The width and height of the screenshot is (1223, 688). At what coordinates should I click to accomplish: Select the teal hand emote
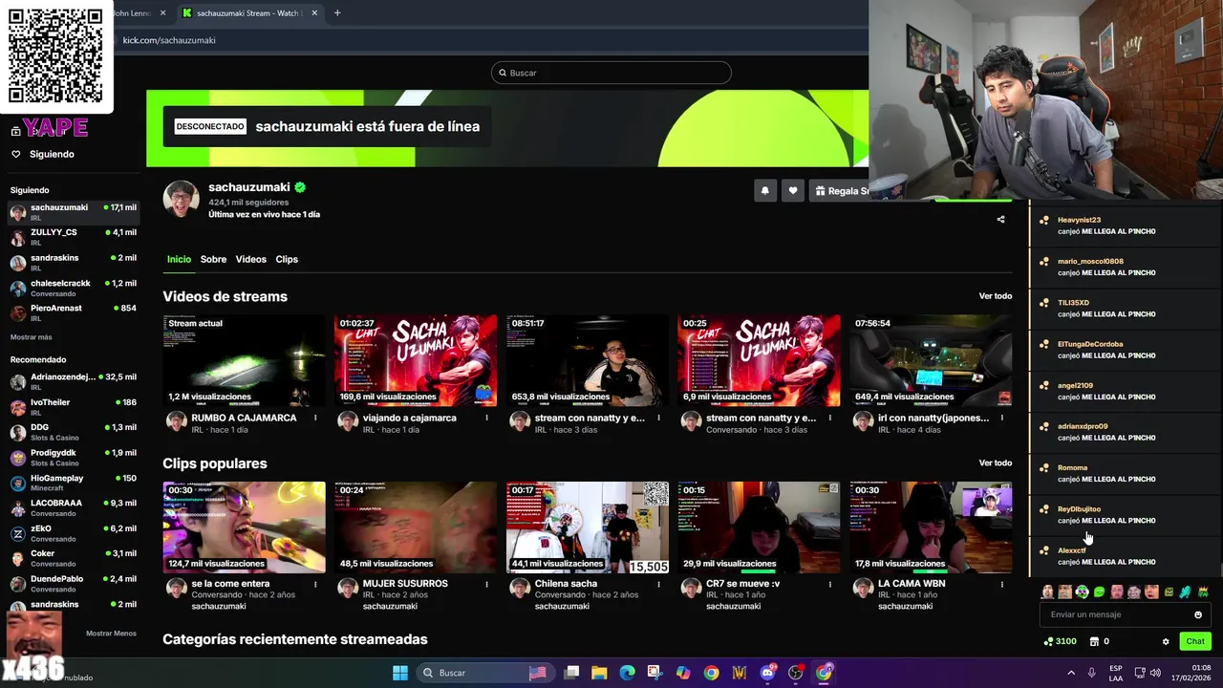point(1185,592)
